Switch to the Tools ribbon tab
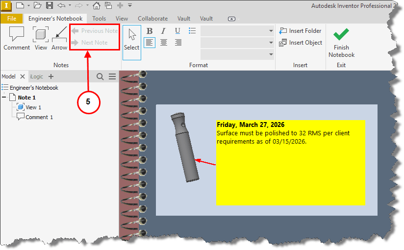The width and height of the screenshot is (404, 250). (99, 19)
